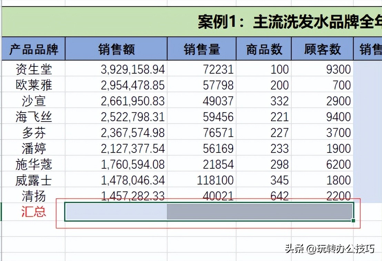The width and height of the screenshot is (382, 261).
Task: Select product count cell 221
Action: point(264,116)
